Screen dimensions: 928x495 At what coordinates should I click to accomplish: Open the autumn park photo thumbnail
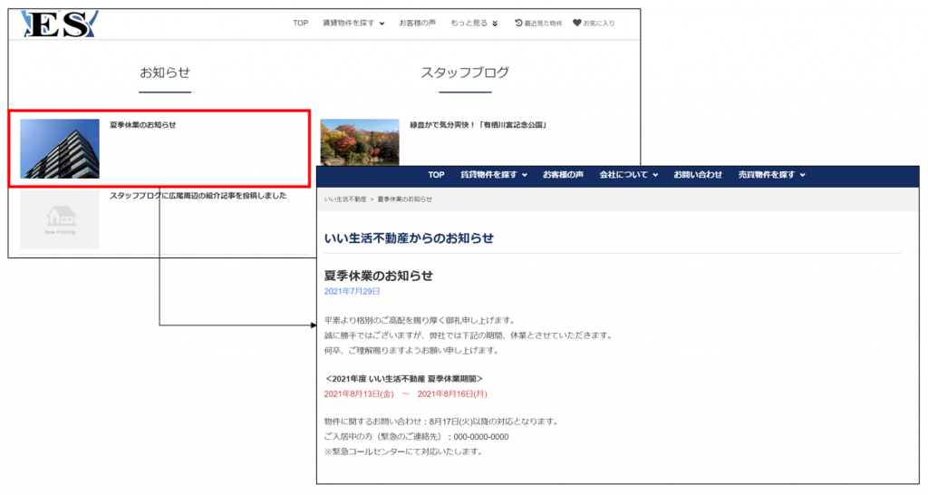coord(360,141)
